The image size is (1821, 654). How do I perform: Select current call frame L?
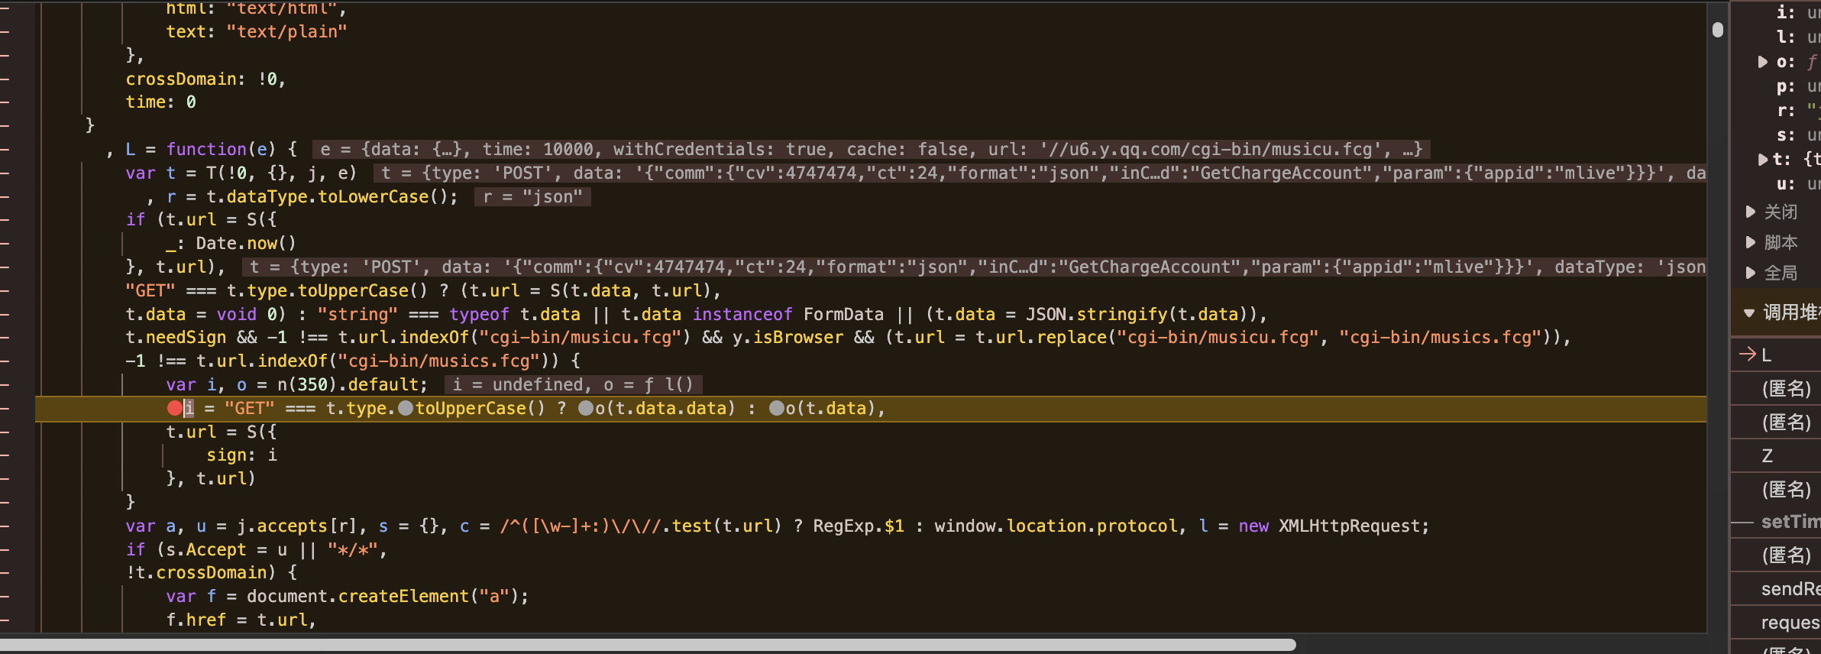(x=1776, y=355)
